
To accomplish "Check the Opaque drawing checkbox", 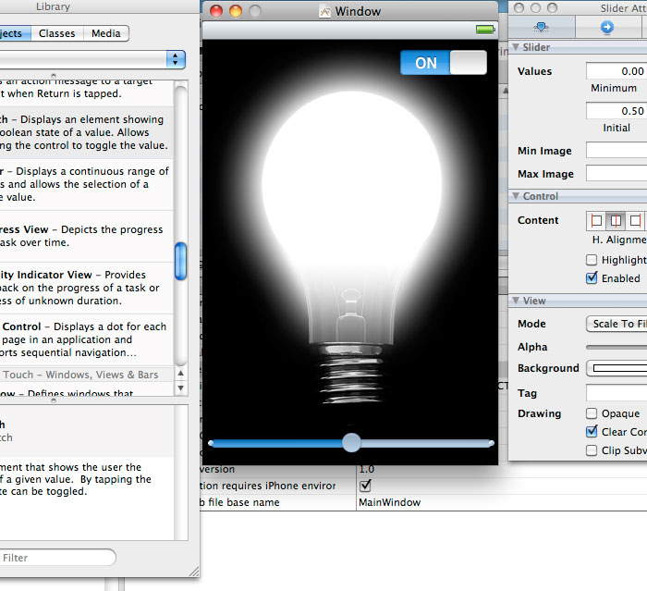I will (x=592, y=413).
